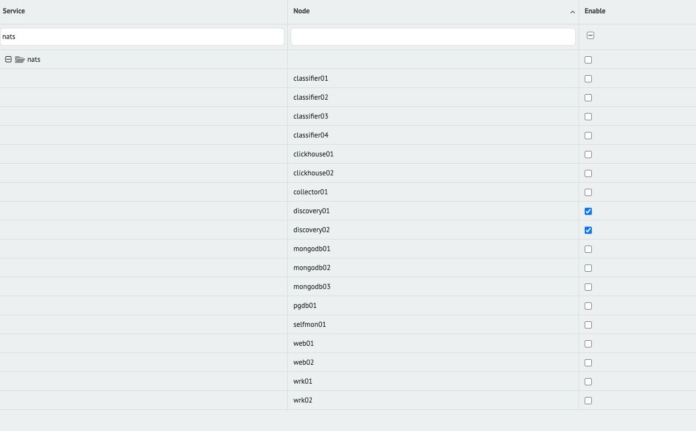Toggle the header select-all Enable checkbox
The image size is (696, 431).
[590, 36]
